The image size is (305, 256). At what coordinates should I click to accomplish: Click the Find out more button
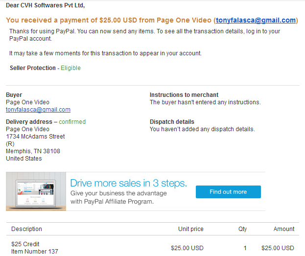click(228, 192)
